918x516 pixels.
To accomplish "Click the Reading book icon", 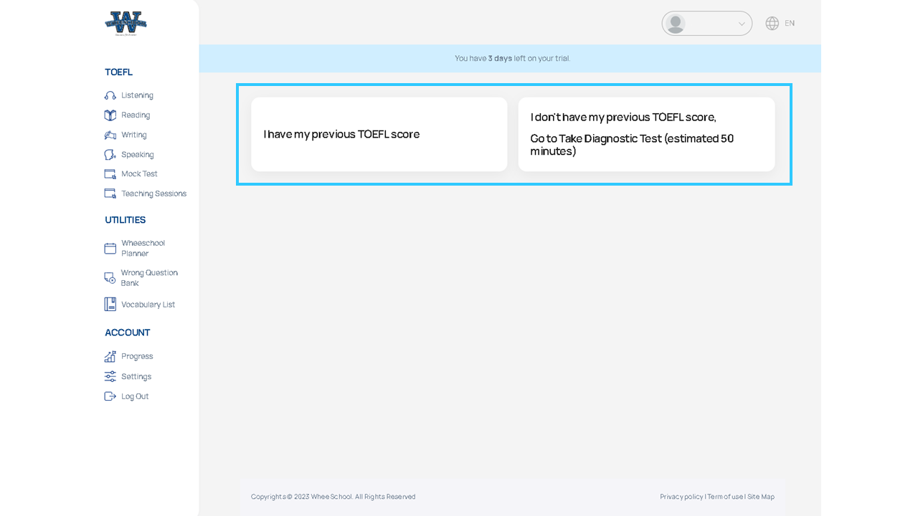I will 110,115.
